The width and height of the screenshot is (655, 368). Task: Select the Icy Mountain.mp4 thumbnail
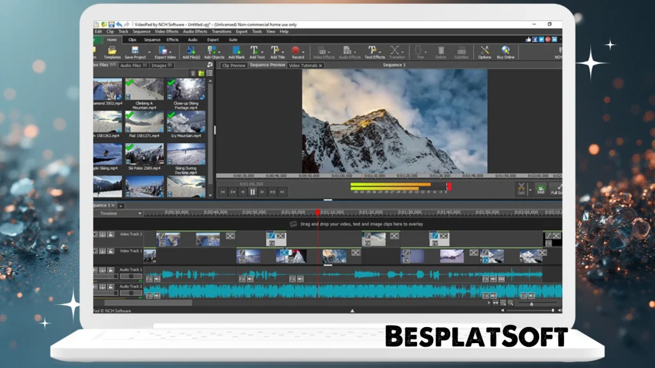pos(186,121)
